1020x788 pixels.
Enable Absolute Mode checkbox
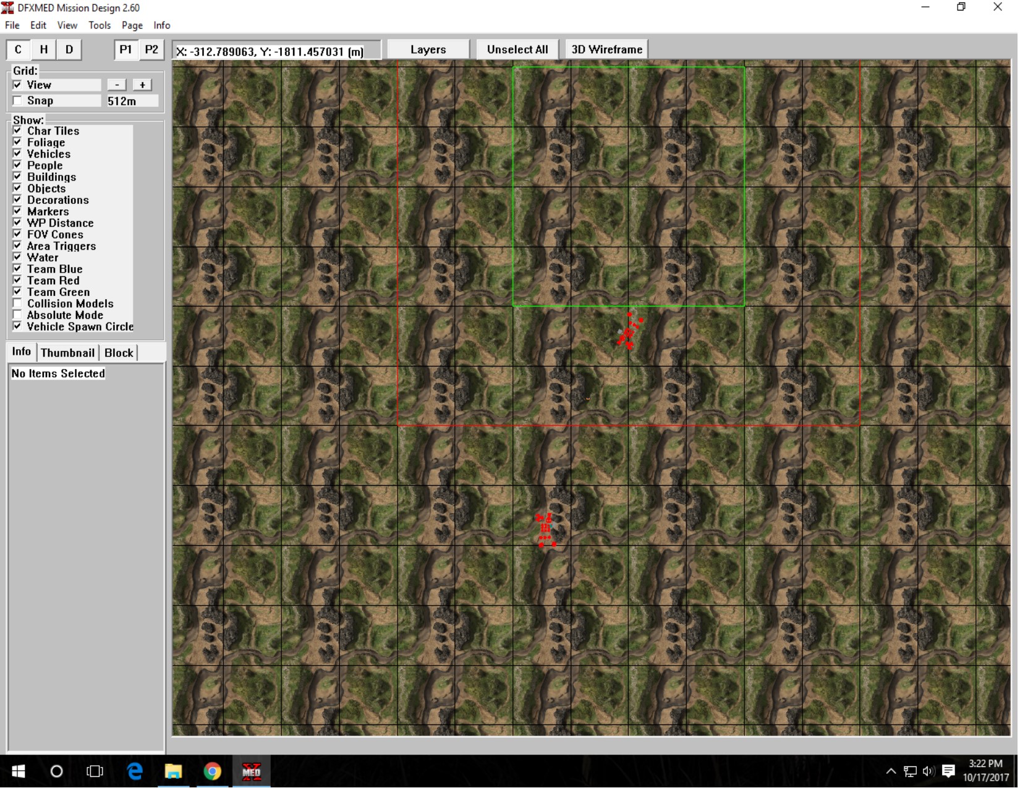(17, 315)
